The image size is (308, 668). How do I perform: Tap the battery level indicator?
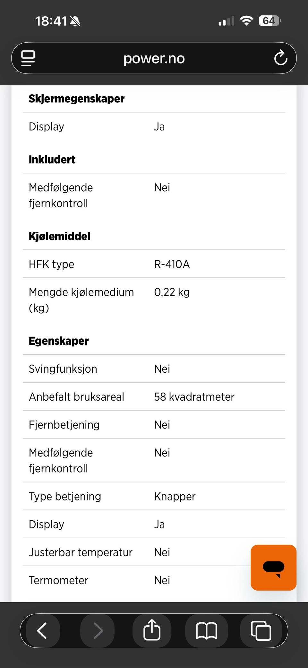click(269, 21)
